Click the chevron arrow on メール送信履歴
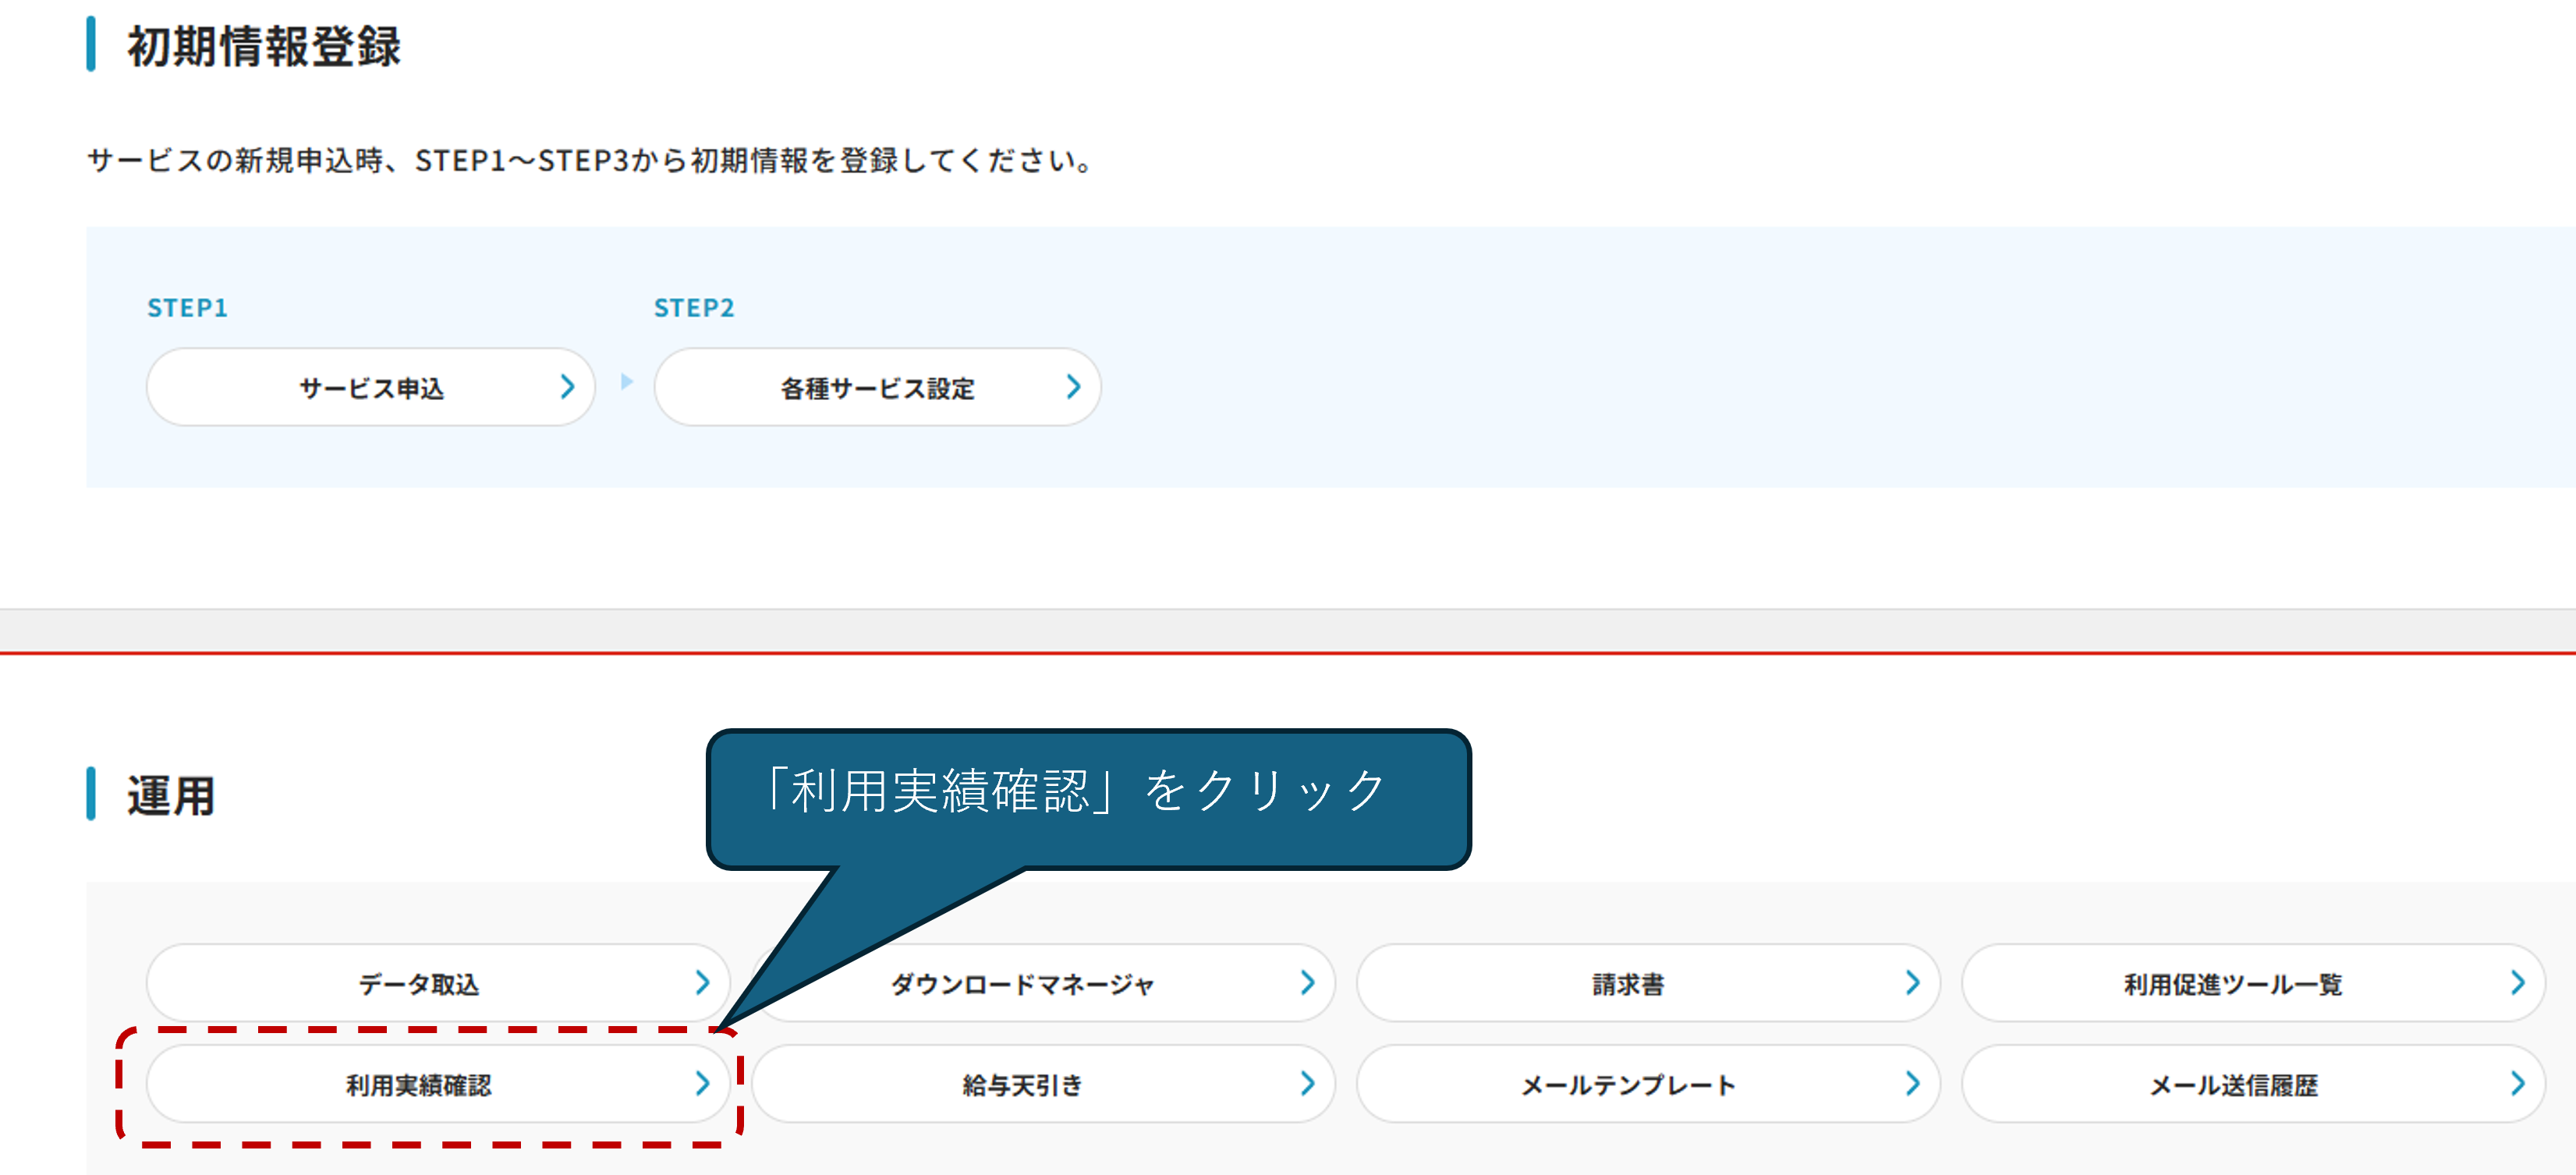This screenshot has height=1175, width=2576. pyautogui.click(x=2517, y=1084)
